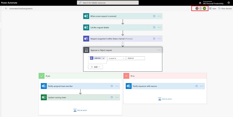Expand the Add dropdown in condition
Viewport: 233px width, 117px height.
[95, 67]
